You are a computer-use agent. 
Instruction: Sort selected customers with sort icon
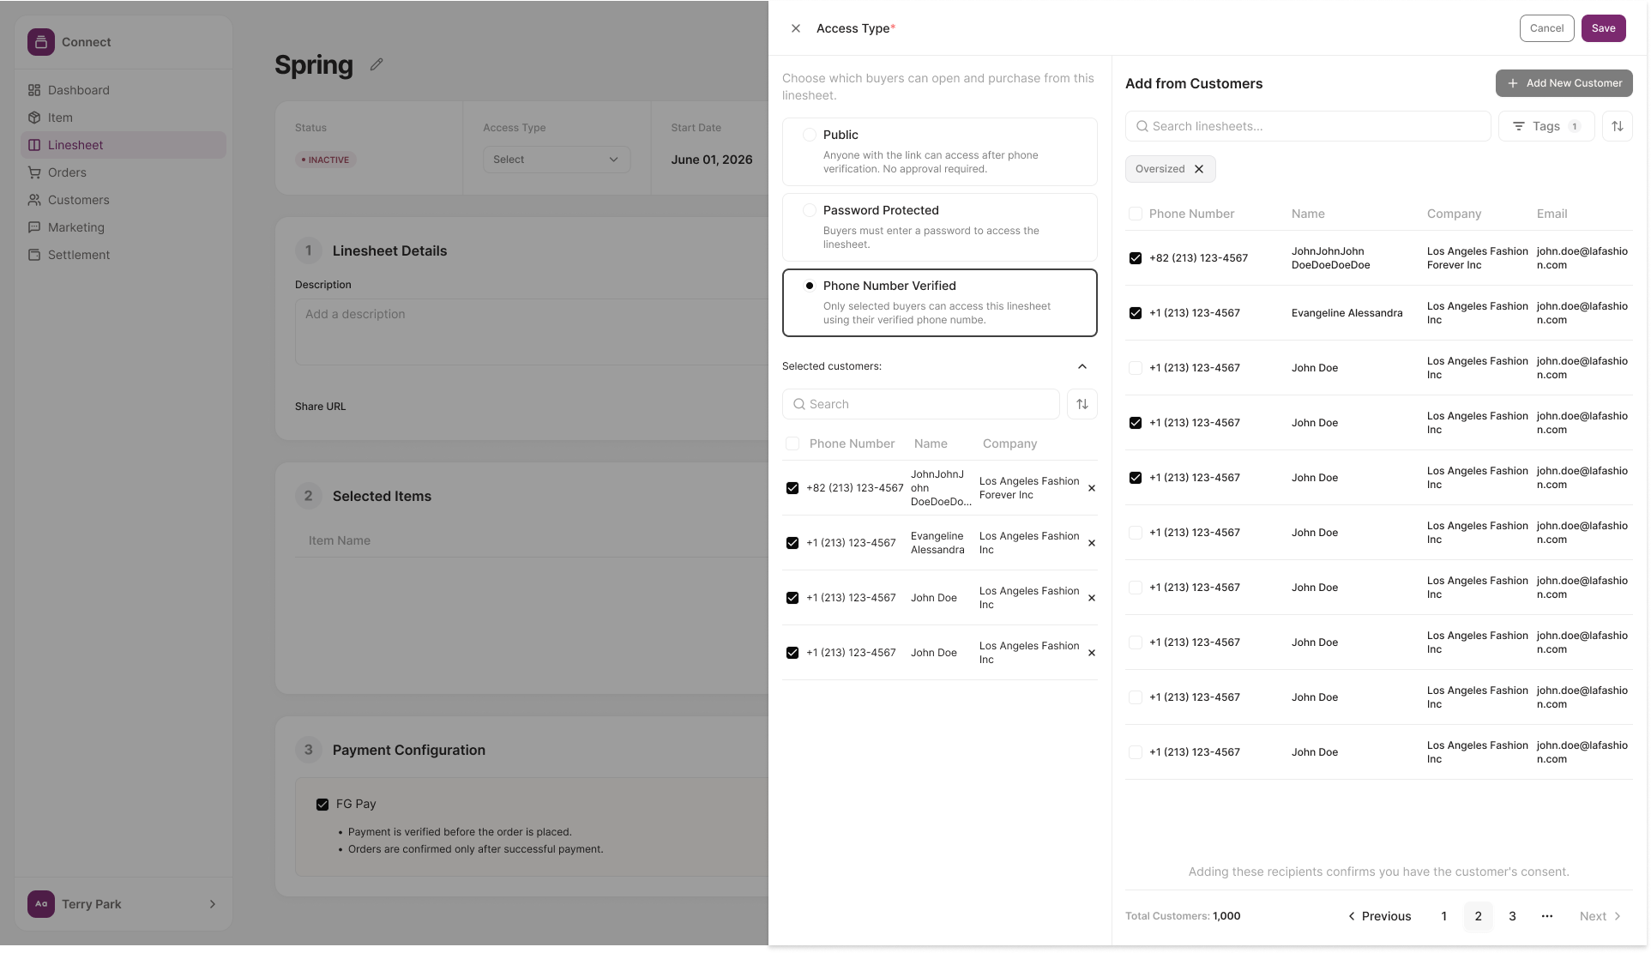tap(1082, 404)
